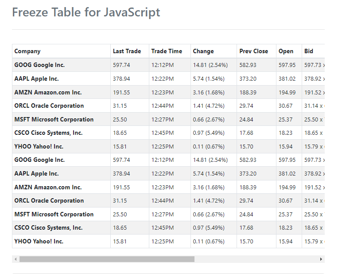Click the first CSCO Cisco Systems, Inc. cell

point(61,133)
